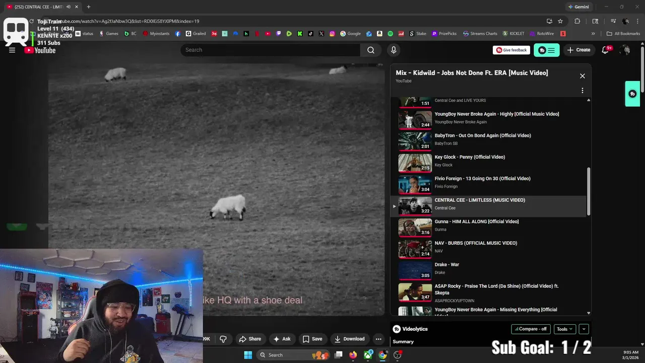Start voice search with microphone icon

tap(394, 50)
